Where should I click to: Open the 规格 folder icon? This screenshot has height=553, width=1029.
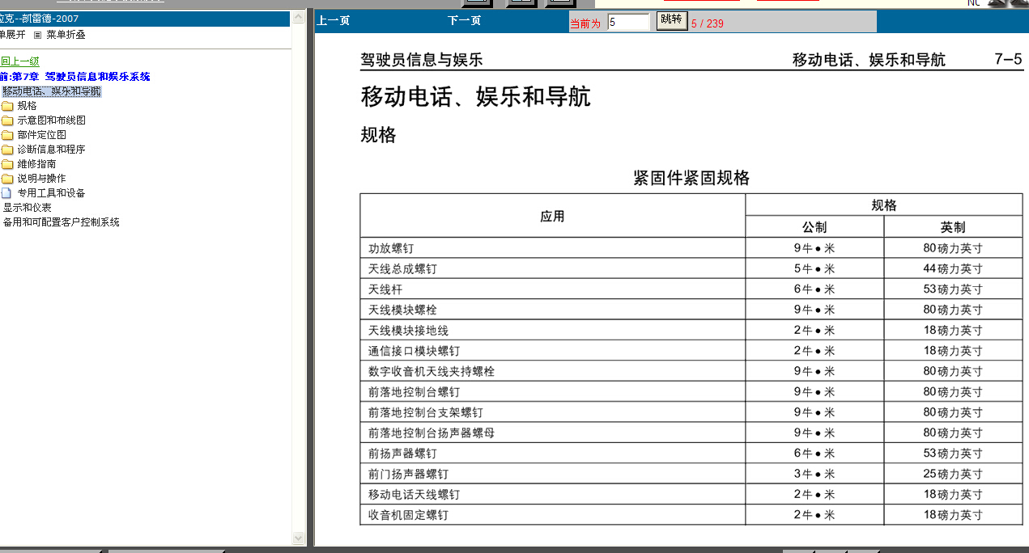point(7,106)
